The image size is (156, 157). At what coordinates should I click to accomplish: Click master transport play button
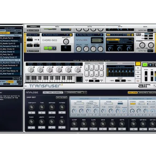pos(145,65)
